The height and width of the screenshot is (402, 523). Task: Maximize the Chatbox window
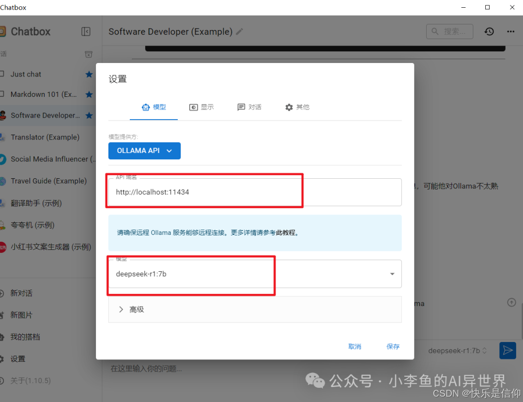point(487,7)
